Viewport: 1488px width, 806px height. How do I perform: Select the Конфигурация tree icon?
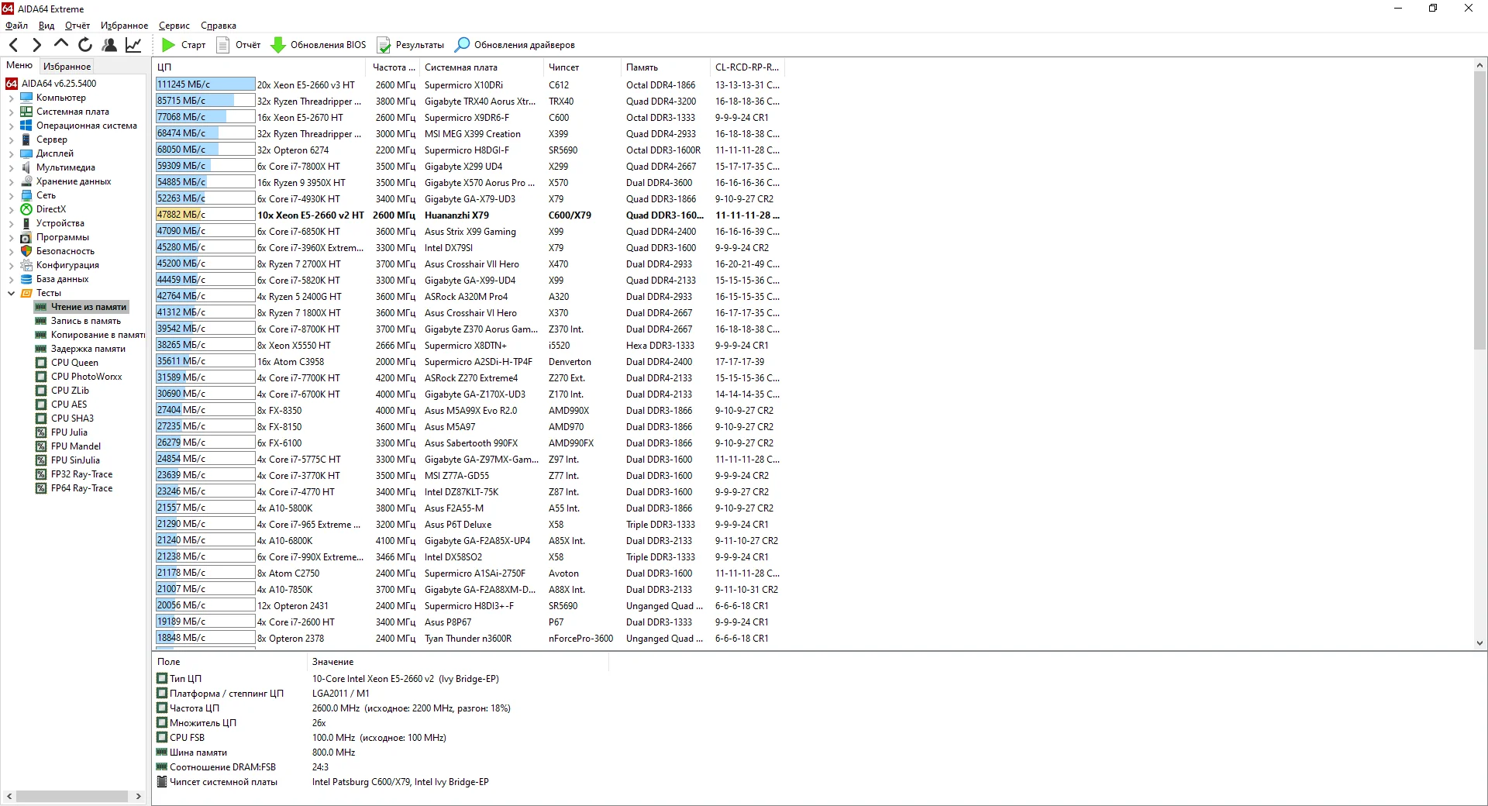click(26, 265)
